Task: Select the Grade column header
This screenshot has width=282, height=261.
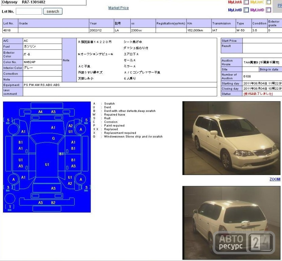Action: tap(54, 23)
